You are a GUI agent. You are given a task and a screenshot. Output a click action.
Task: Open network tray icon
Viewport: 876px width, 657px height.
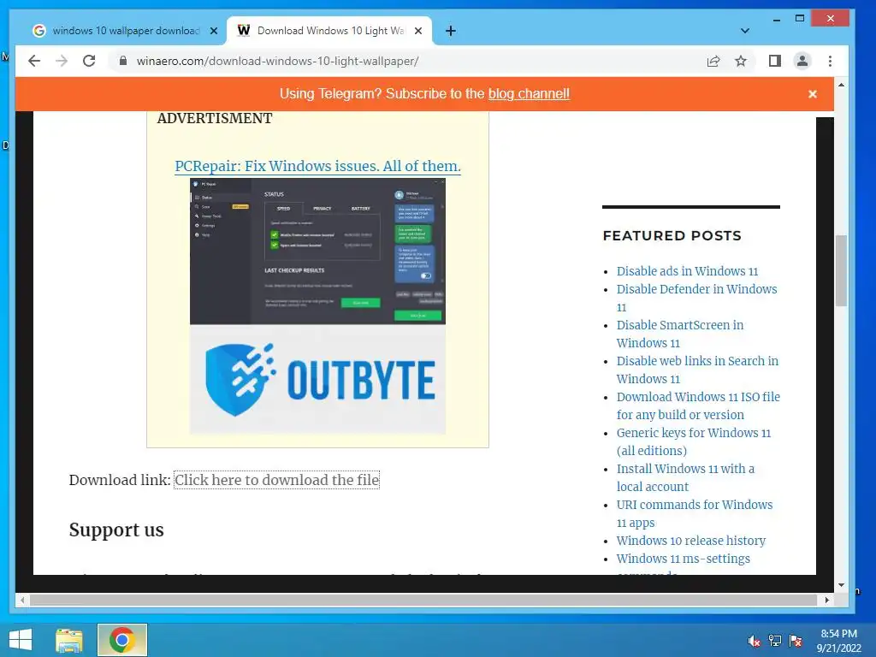775,641
